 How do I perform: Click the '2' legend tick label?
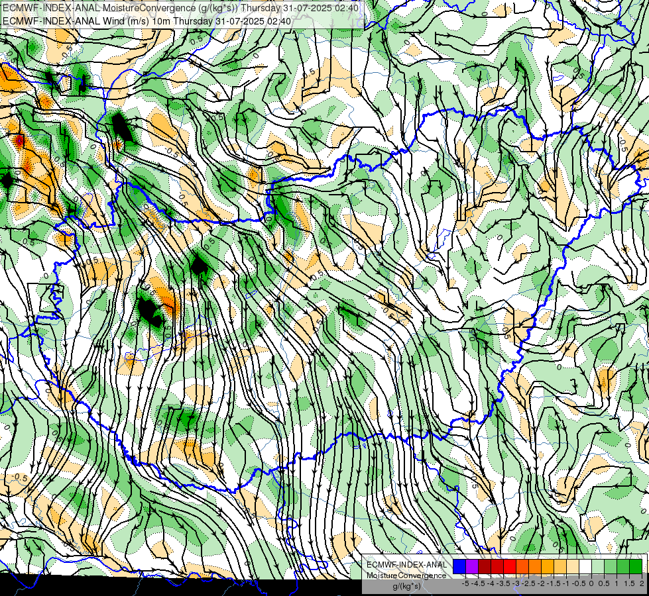coord(642,583)
